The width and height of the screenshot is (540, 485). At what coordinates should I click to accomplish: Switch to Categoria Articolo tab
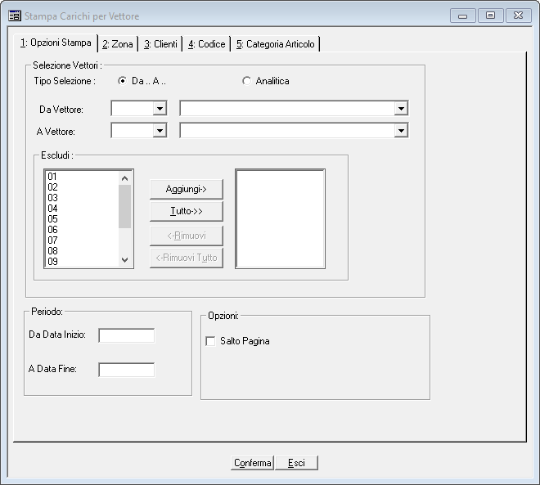point(275,44)
